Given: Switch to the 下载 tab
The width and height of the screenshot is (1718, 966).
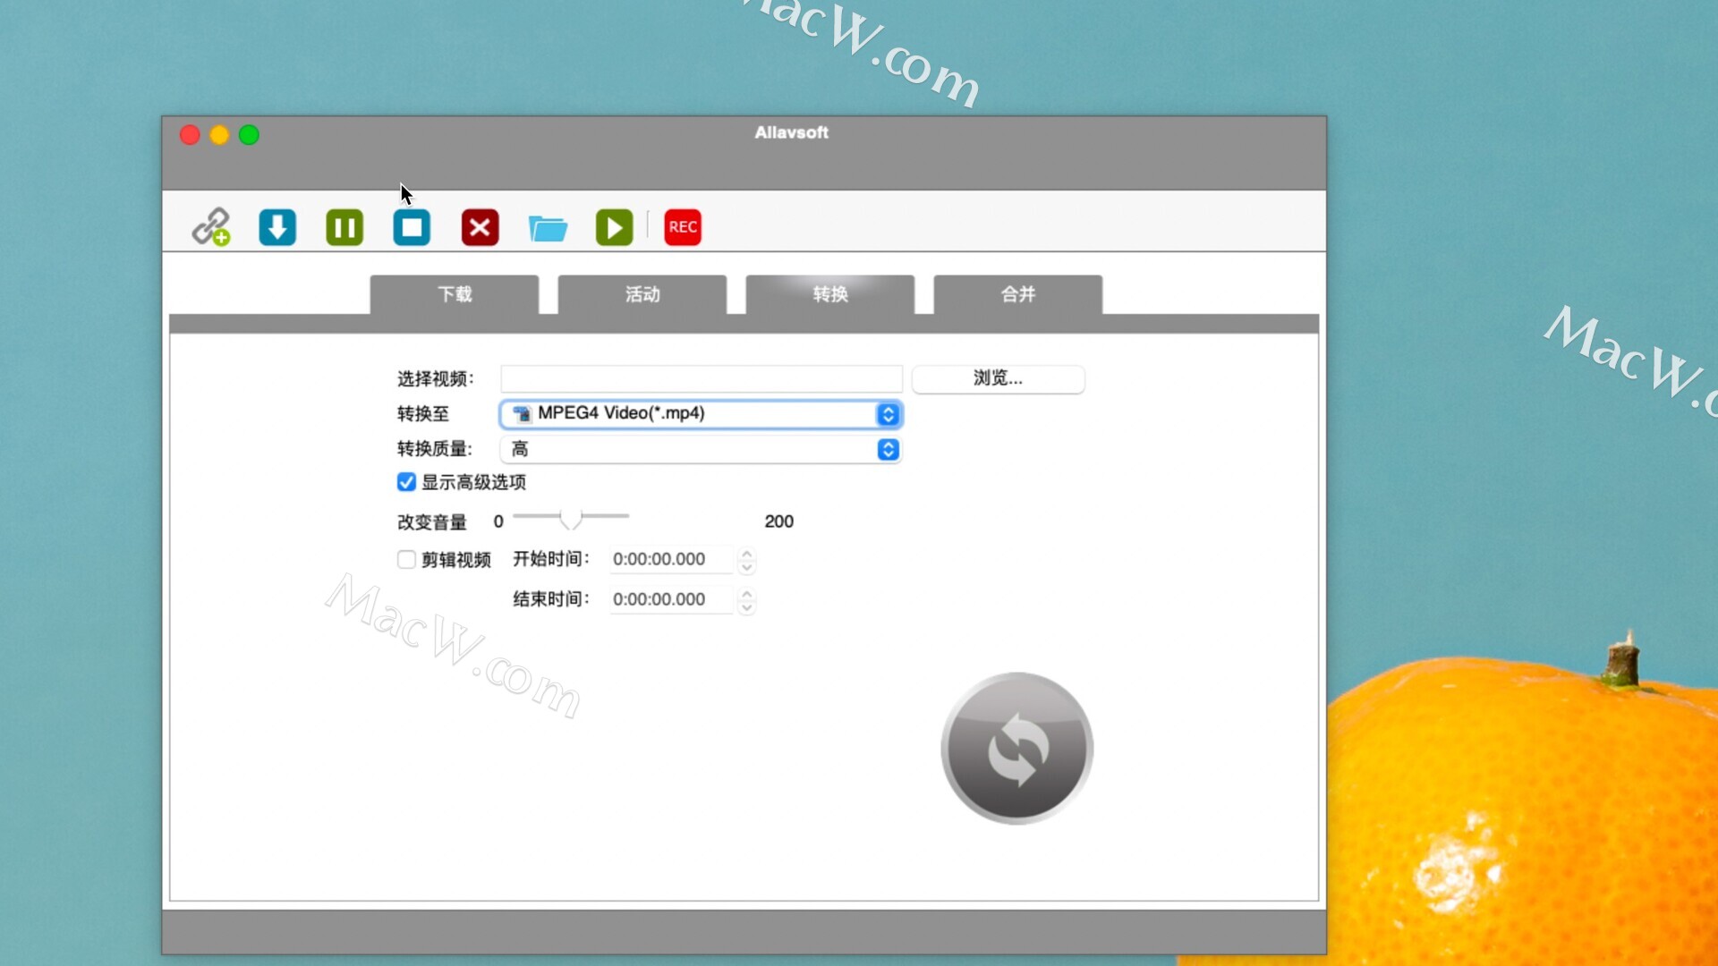Looking at the screenshot, I should (x=455, y=294).
